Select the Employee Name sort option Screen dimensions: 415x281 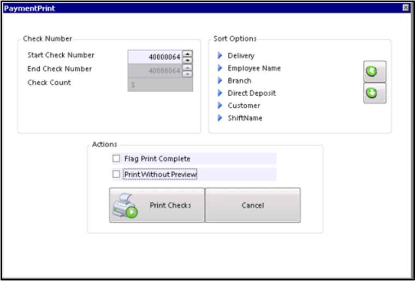click(x=254, y=68)
